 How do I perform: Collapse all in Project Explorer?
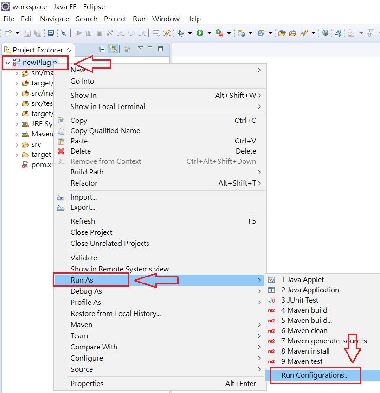coord(102,49)
